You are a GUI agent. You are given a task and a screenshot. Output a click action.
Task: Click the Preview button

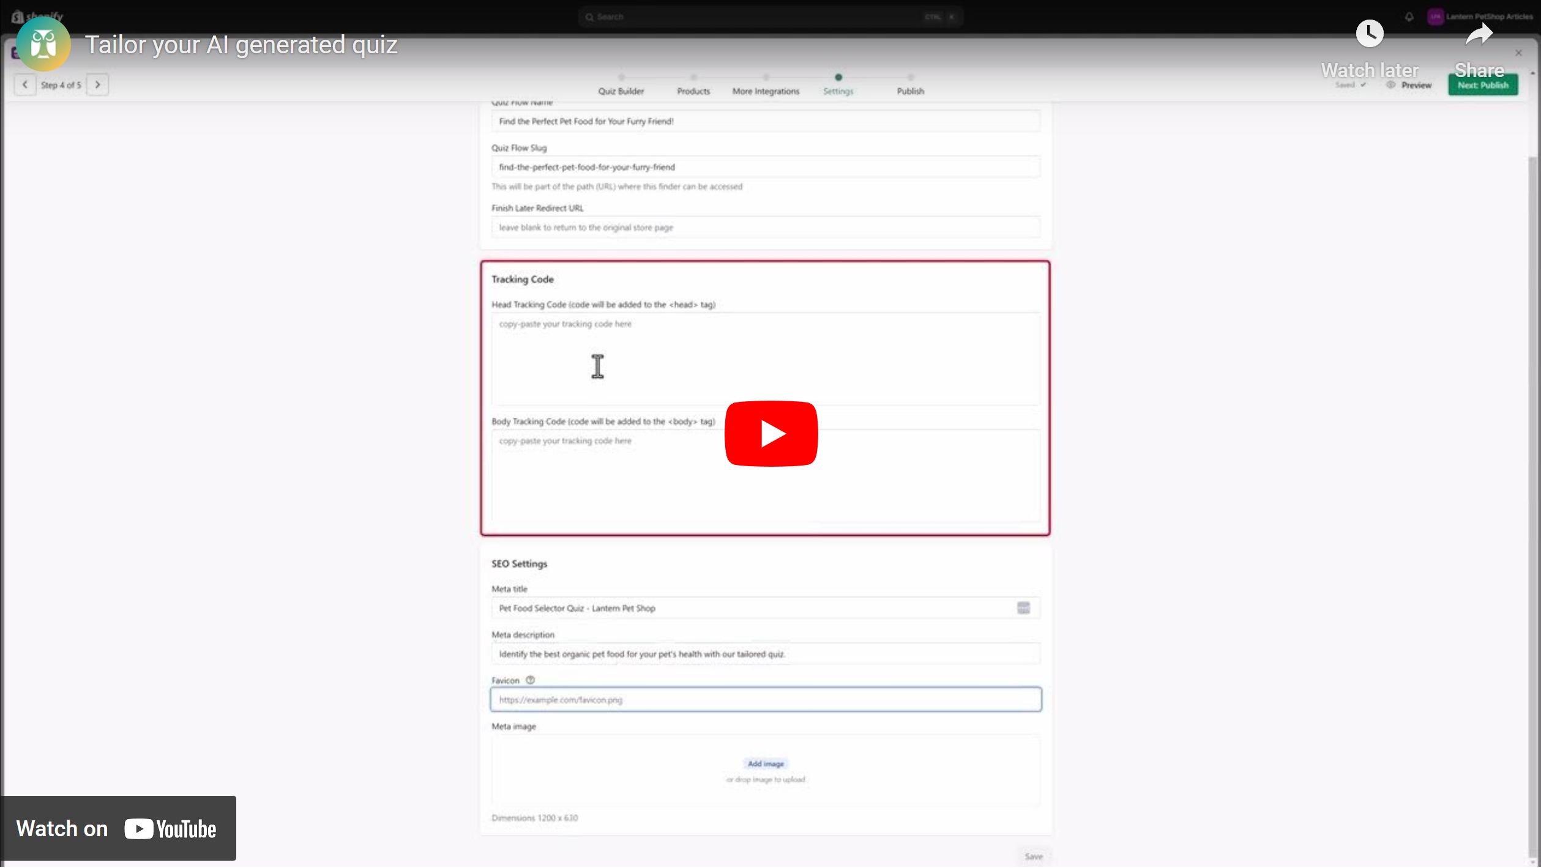pyautogui.click(x=1409, y=85)
